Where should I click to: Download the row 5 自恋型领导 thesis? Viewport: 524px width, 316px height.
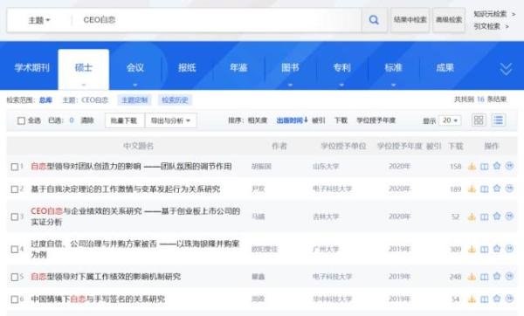point(472,277)
